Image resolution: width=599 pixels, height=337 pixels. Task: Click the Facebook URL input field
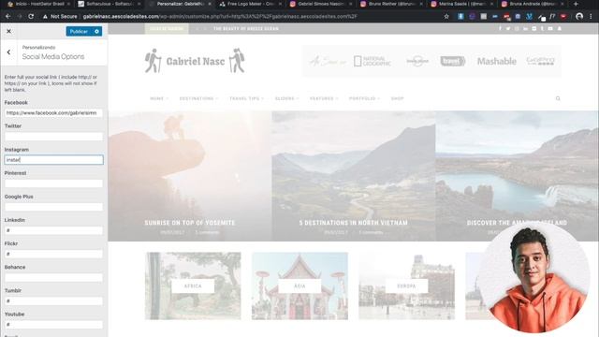53,113
